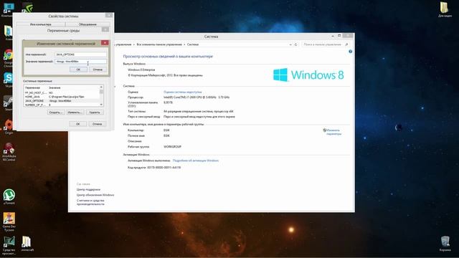Click the shield icon beside Изменить параметры
This screenshot has height=258, width=459.
click(324, 130)
